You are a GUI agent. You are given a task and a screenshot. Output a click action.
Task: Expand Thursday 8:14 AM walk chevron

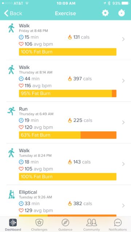(x=123, y=81)
